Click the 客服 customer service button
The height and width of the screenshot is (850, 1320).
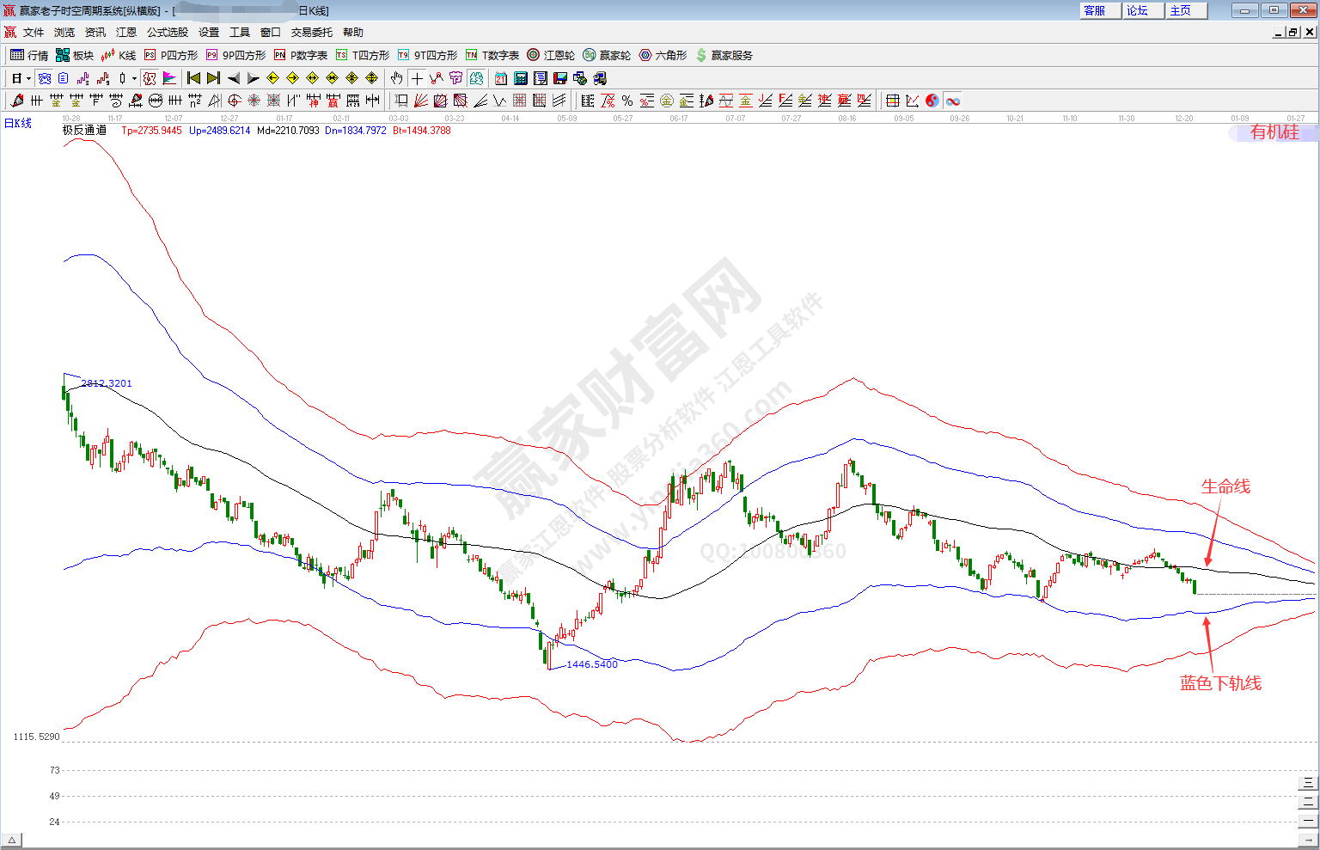pos(1099,10)
